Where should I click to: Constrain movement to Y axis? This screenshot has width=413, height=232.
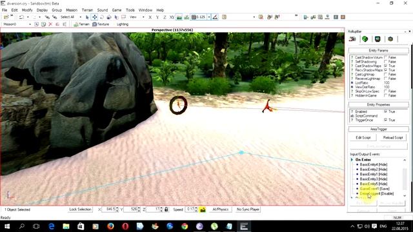pos(157,17)
